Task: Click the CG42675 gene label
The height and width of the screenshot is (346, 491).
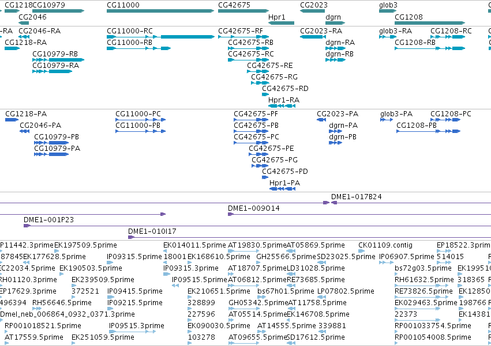Action: [x=234, y=5]
